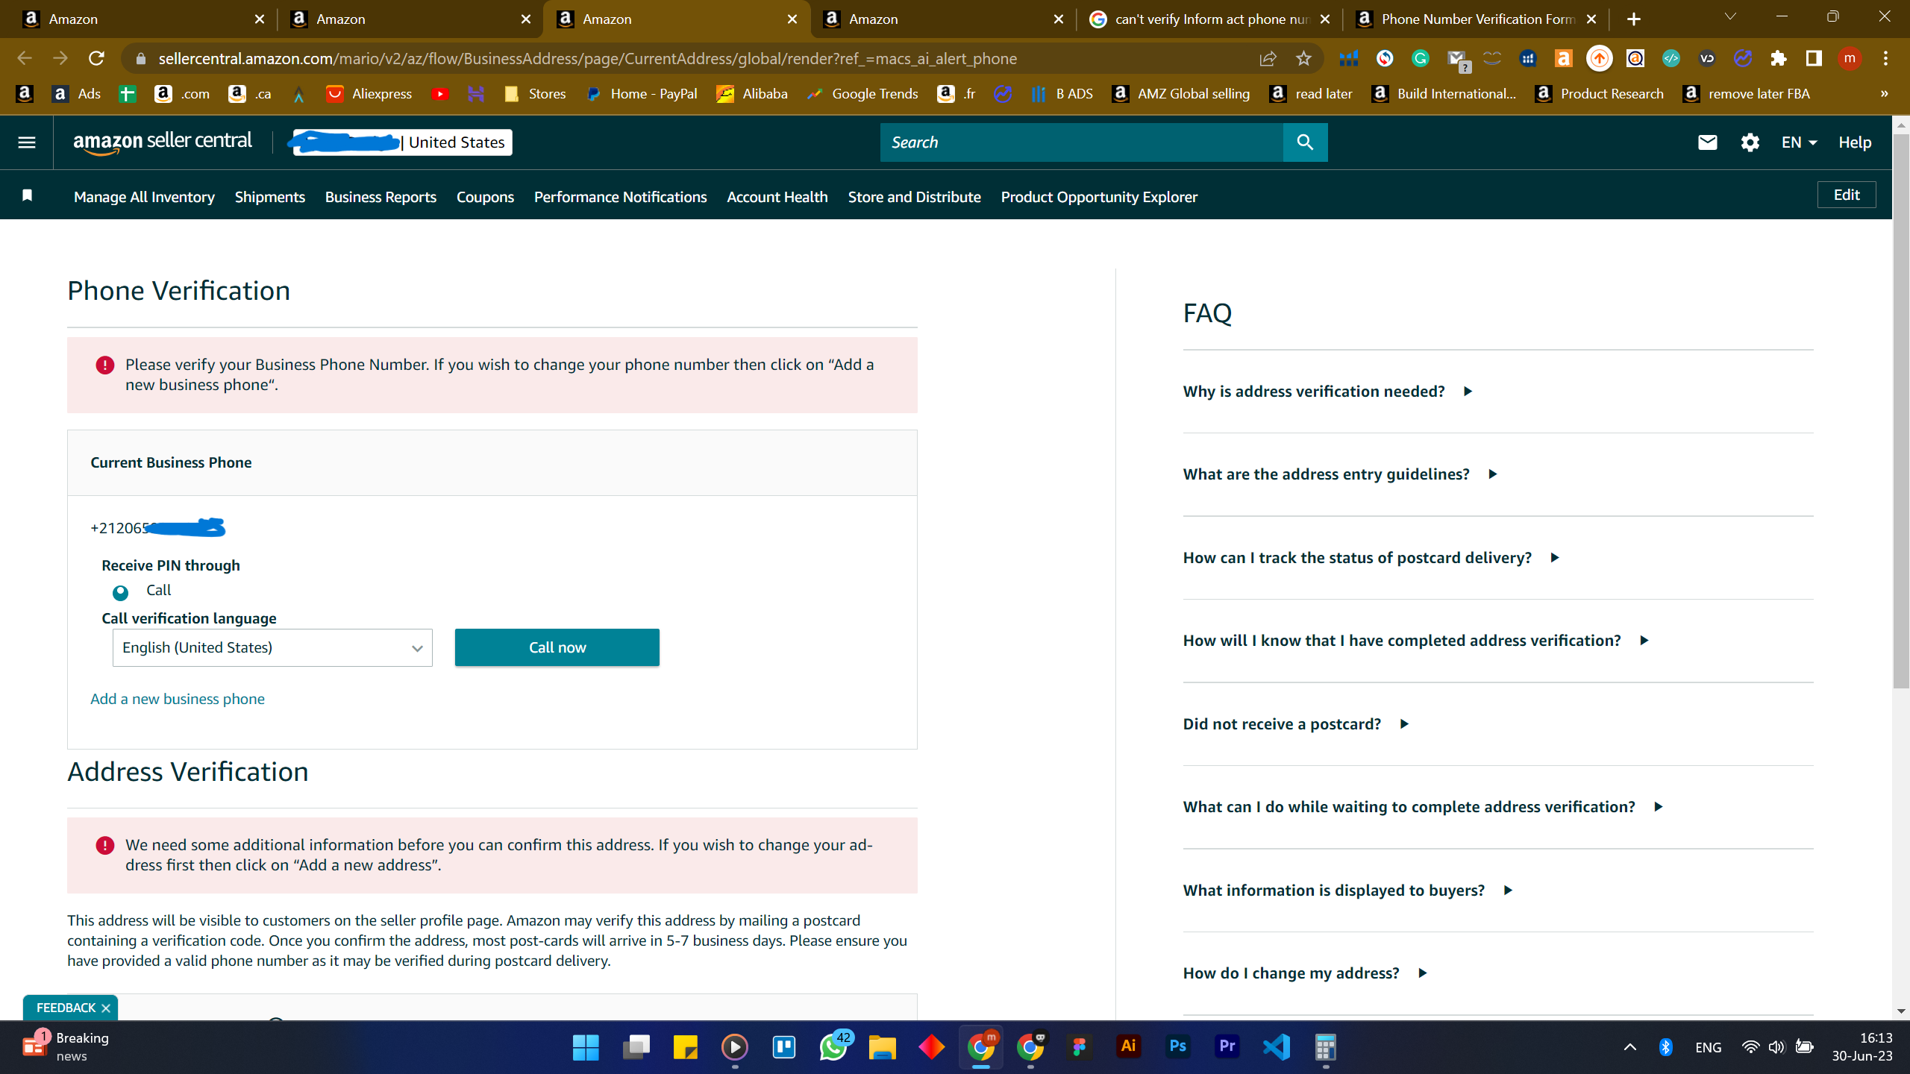This screenshot has height=1074, width=1910.
Task: Open Product Opportunity Explorer
Action: tap(1099, 197)
